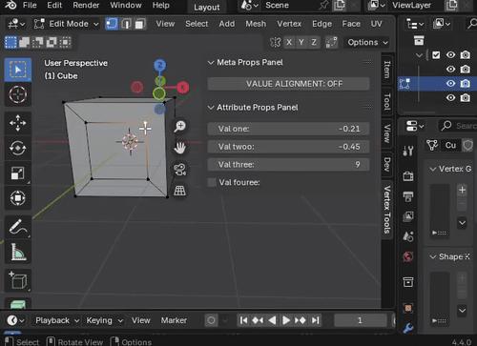Toggle the Z mirror axis button
Screen dimensions: 477x346
pos(314,42)
